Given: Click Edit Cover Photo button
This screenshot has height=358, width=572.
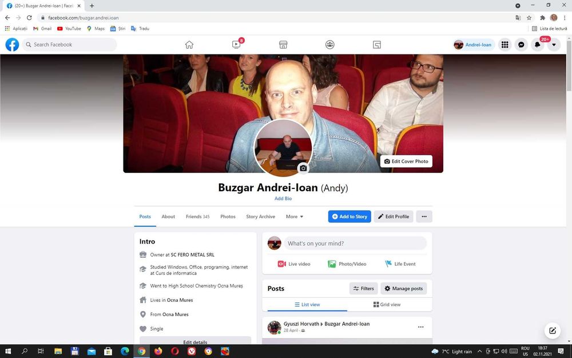Looking at the screenshot, I should [406, 161].
